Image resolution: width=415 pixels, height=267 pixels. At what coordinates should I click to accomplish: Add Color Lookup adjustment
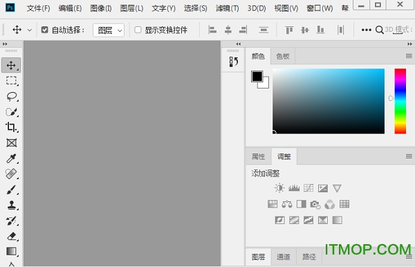click(344, 204)
